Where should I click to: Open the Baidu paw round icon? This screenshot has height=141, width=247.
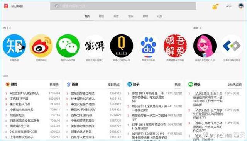coord(148,46)
